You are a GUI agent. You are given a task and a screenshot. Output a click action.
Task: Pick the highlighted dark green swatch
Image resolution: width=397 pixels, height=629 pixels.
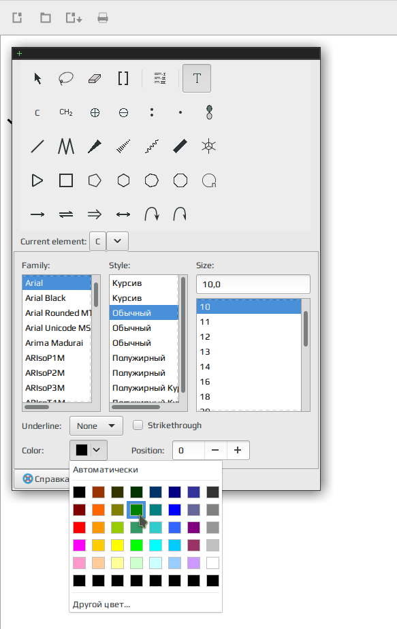(x=136, y=510)
